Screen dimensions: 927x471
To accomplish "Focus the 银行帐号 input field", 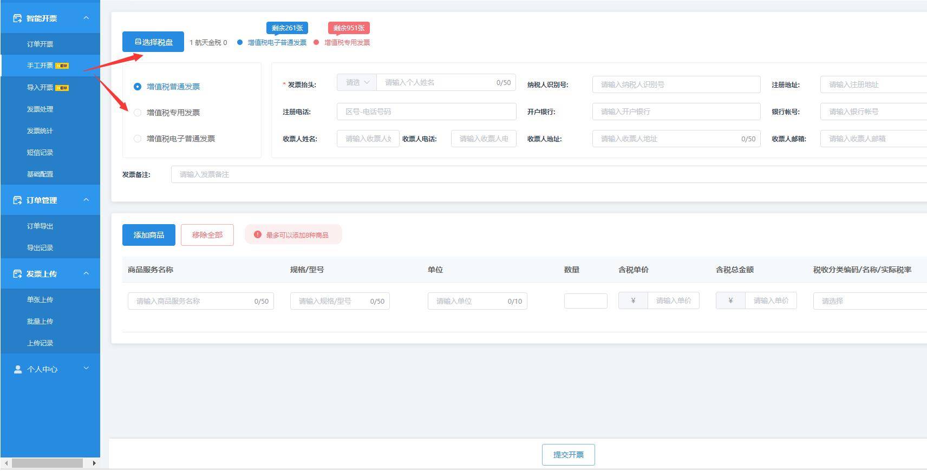I will click(873, 112).
